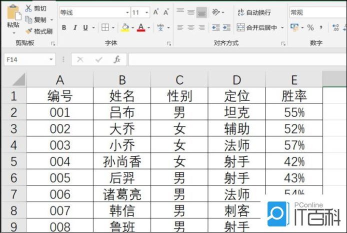Decrease font size with small A icon
The image size is (347, 233).
pos(166,12)
